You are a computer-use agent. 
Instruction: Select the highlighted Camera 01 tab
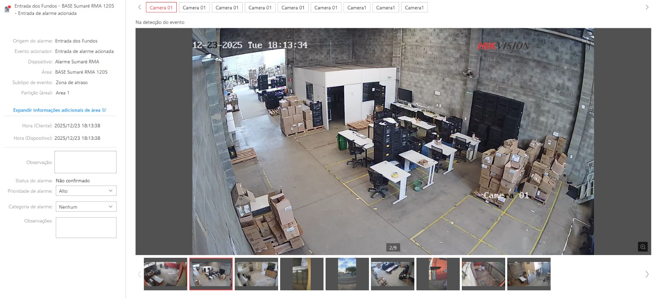click(161, 8)
